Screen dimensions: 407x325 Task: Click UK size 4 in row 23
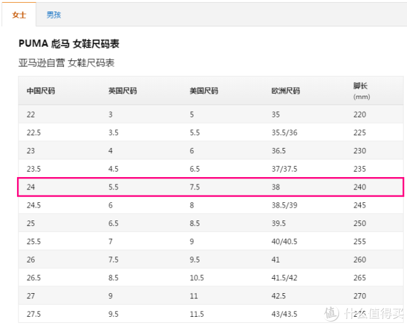(111, 151)
